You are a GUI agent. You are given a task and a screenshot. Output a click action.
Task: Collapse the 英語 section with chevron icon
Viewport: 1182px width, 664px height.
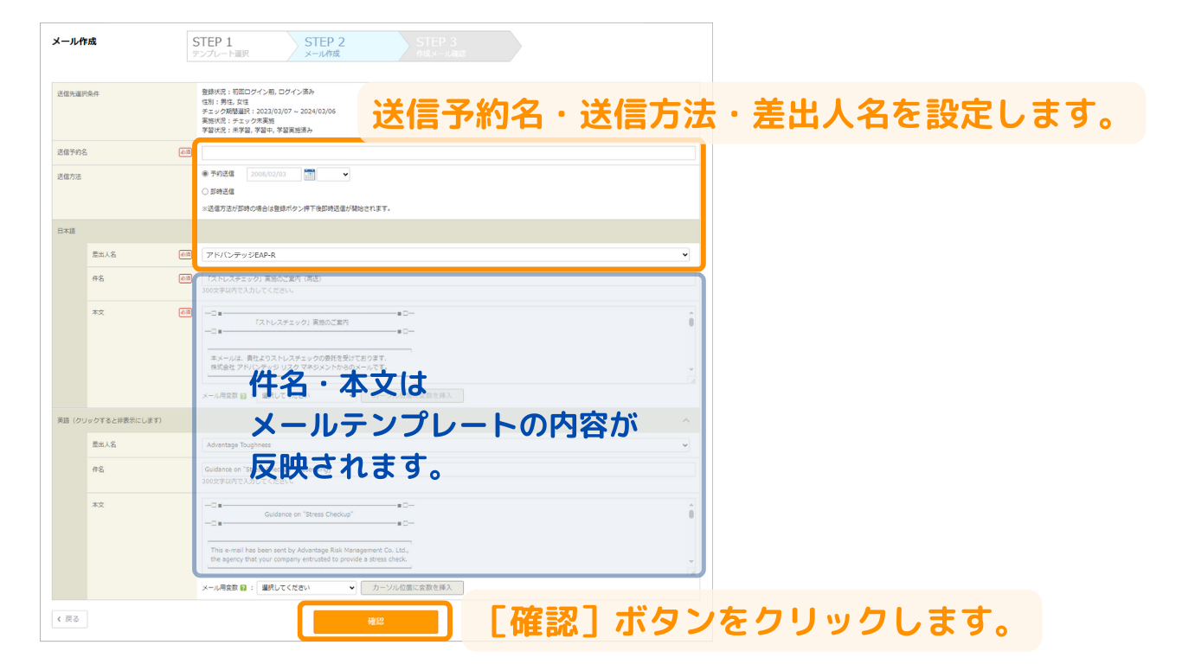point(686,420)
